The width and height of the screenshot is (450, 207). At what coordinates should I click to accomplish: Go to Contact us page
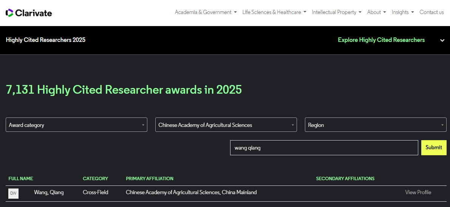click(x=431, y=12)
